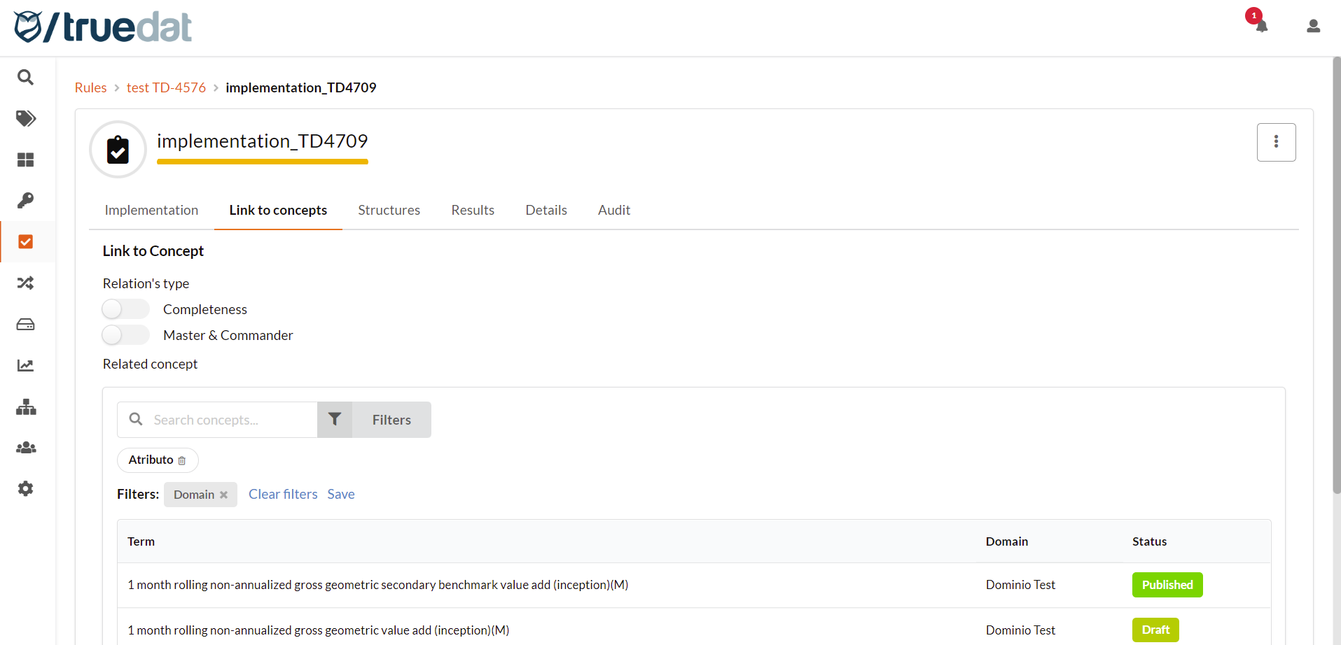The image size is (1341, 645).
Task: Open the three-dot actions menu
Action: click(1276, 142)
